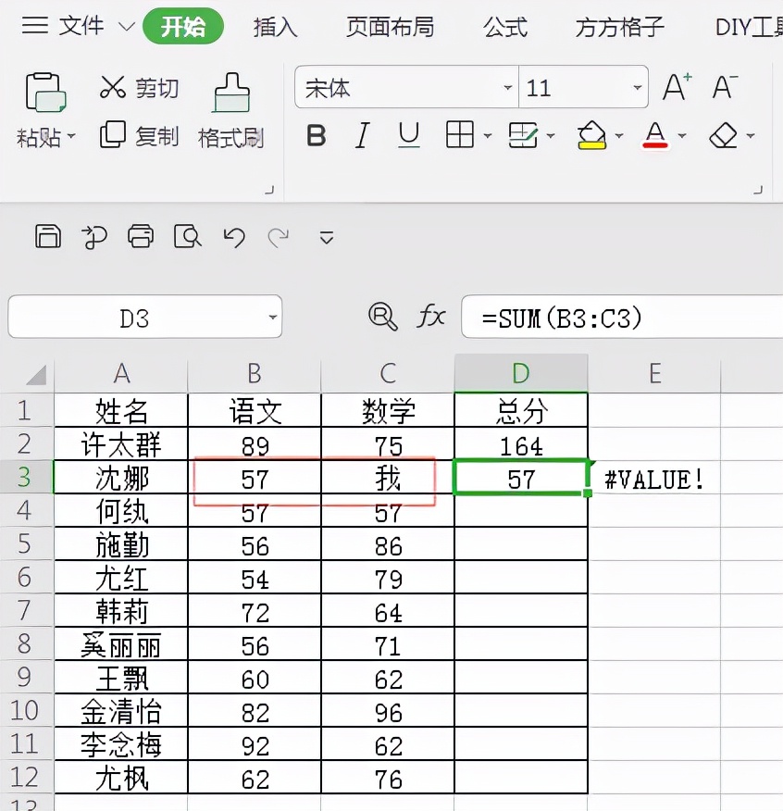Switch to the 开始 tab
Screen dimensions: 783x811
tap(183, 26)
